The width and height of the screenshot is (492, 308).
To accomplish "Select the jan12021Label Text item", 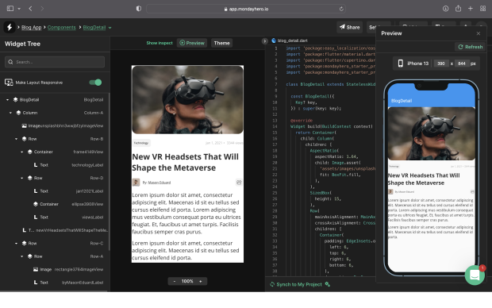I will (68, 191).
